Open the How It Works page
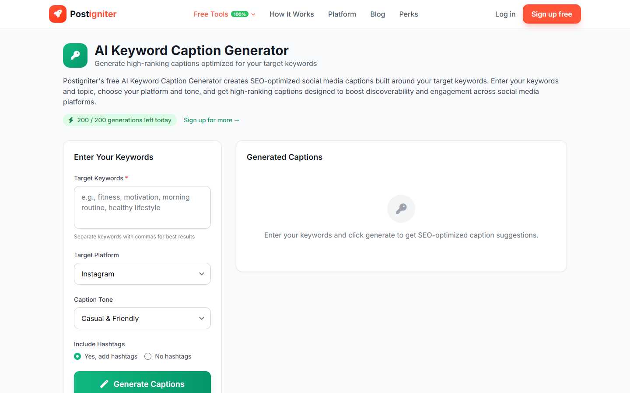This screenshot has width=630, height=393. coord(291,14)
